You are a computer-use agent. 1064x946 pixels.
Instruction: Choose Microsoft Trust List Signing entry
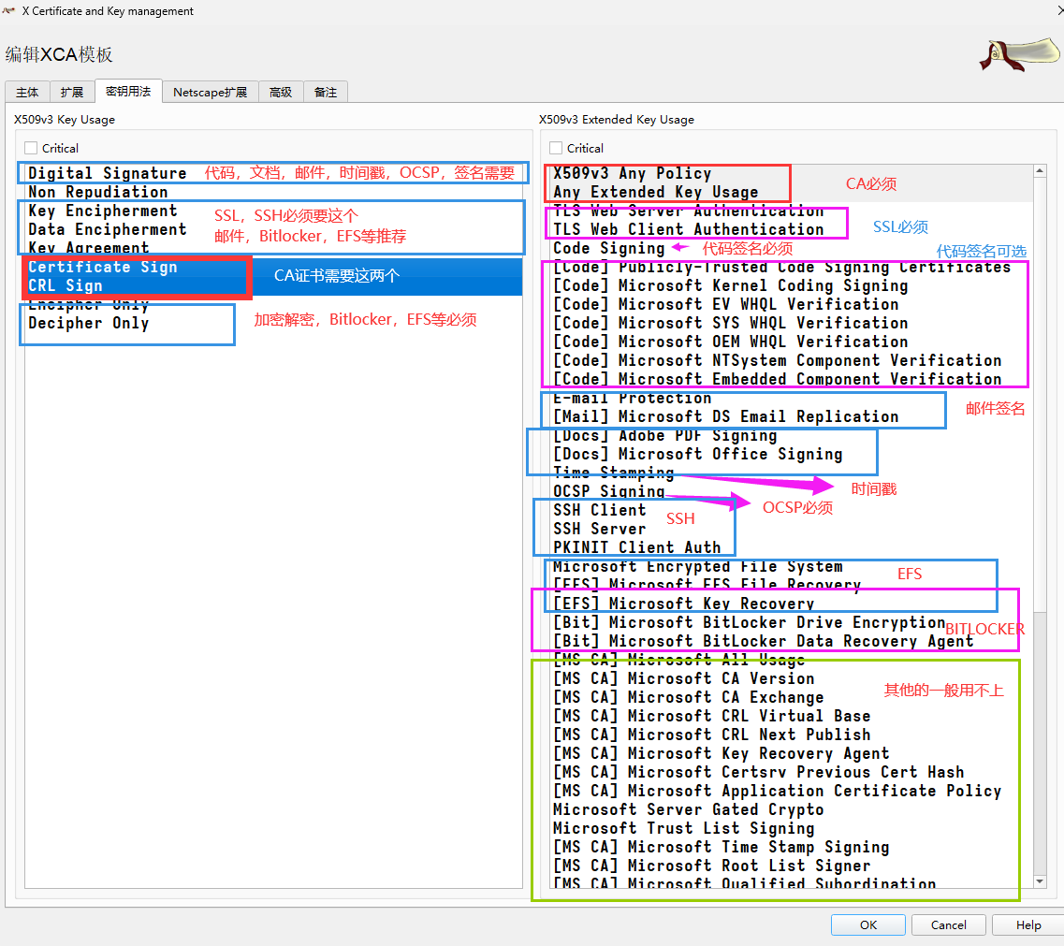[x=683, y=828]
